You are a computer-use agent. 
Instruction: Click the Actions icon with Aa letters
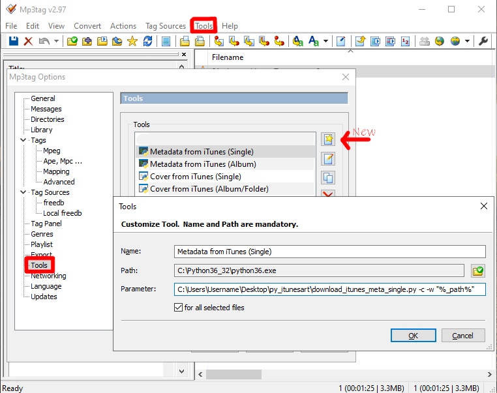coord(297,41)
